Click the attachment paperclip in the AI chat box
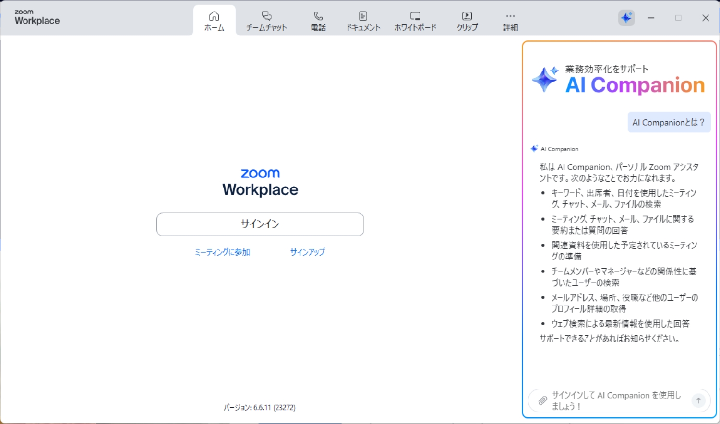 (543, 401)
